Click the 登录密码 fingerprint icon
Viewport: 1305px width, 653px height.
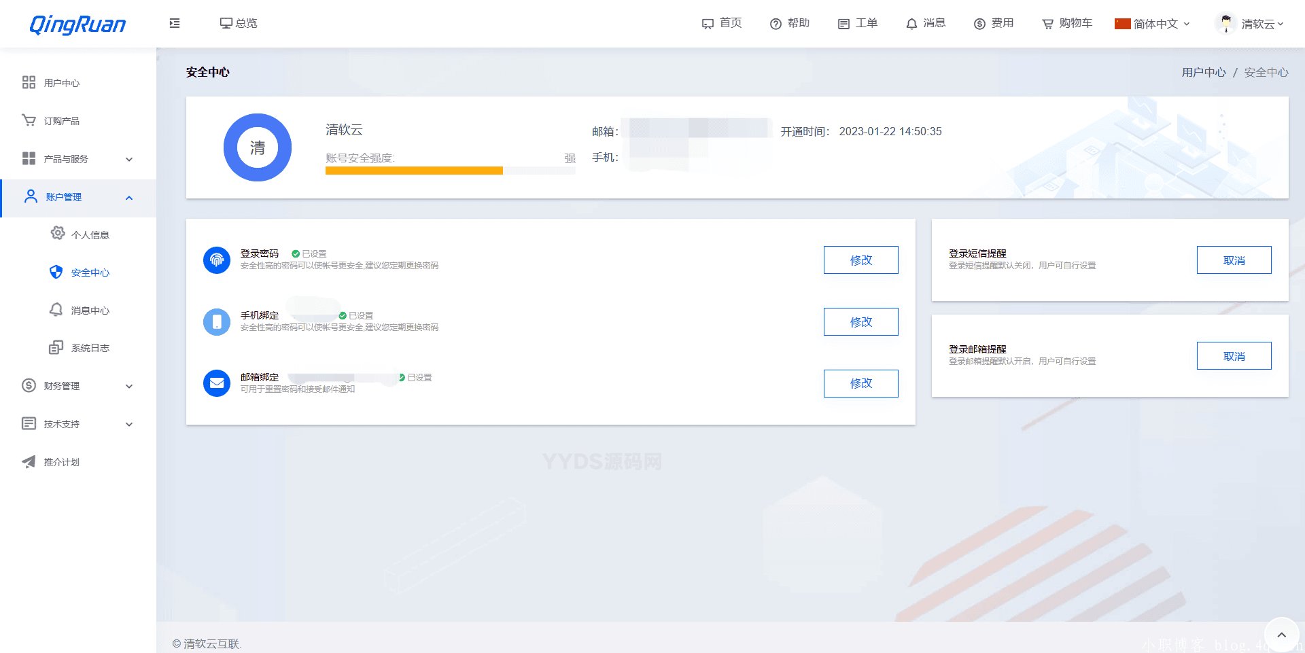coord(217,260)
